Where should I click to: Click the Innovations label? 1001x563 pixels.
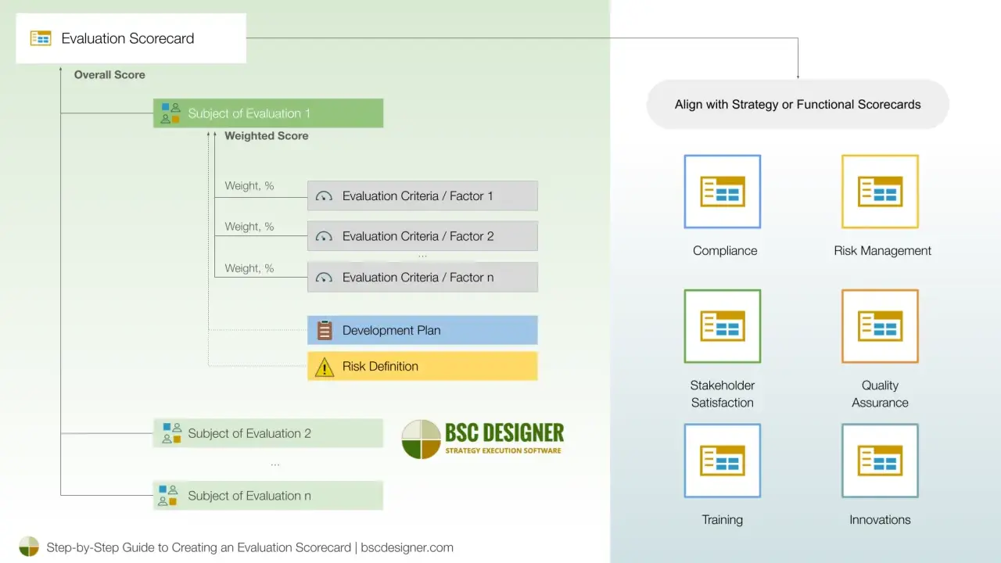(880, 520)
